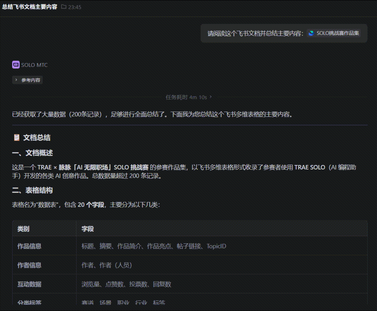Click the cell 作者、作者（人员）
The image size is (377, 311).
[x=107, y=265]
